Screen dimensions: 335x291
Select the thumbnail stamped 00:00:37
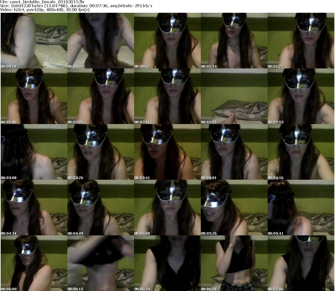point(101,41)
